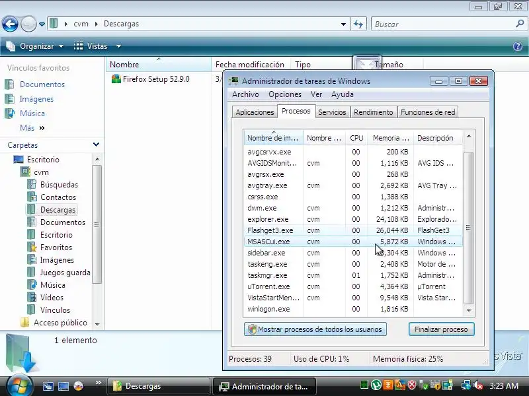
Task: Click the Windows Start orb
Action: point(19,385)
